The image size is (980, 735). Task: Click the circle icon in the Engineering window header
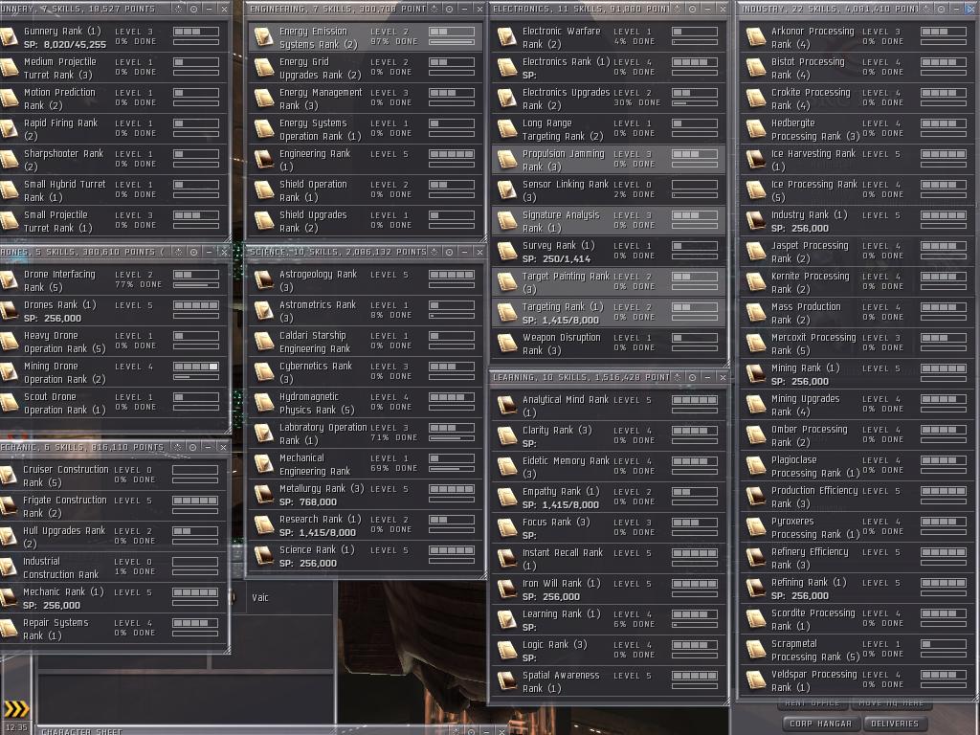coord(450,9)
